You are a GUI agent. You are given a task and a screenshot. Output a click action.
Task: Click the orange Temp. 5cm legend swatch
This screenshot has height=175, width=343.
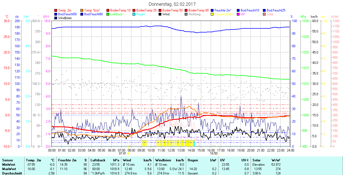click(82, 10)
